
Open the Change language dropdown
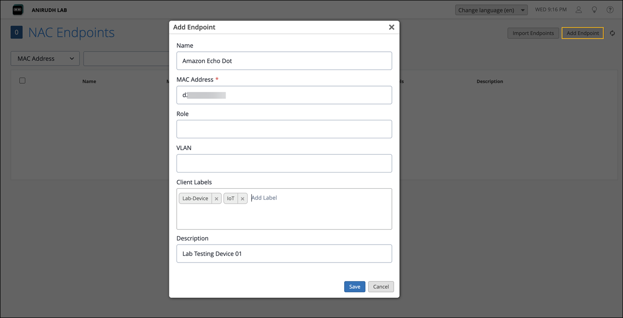pos(491,10)
